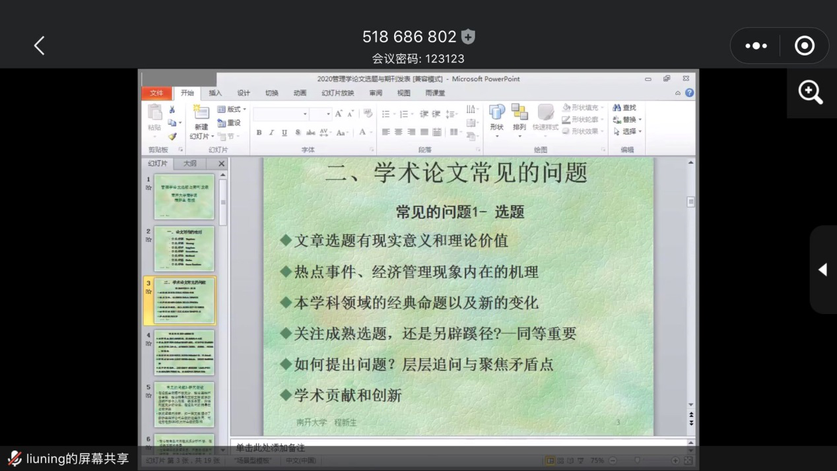837x471 pixels.
Task: Open the 审阅 (Review) ribbon tab
Action: coord(376,93)
